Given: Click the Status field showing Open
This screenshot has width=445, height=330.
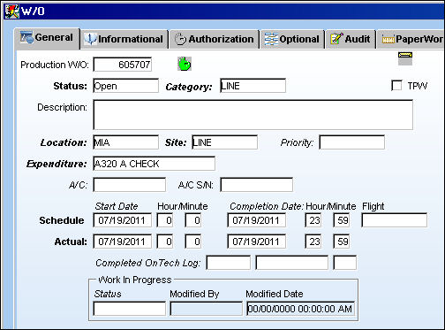Looking at the screenshot, I should pos(125,86).
